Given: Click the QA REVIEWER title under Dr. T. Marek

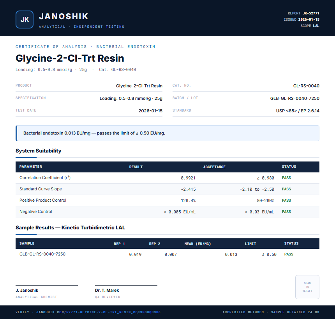Looking at the screenshot, I should coord(108,297).
